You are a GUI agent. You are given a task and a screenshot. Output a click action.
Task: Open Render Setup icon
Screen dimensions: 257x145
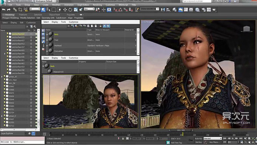[x=203, y=10]
